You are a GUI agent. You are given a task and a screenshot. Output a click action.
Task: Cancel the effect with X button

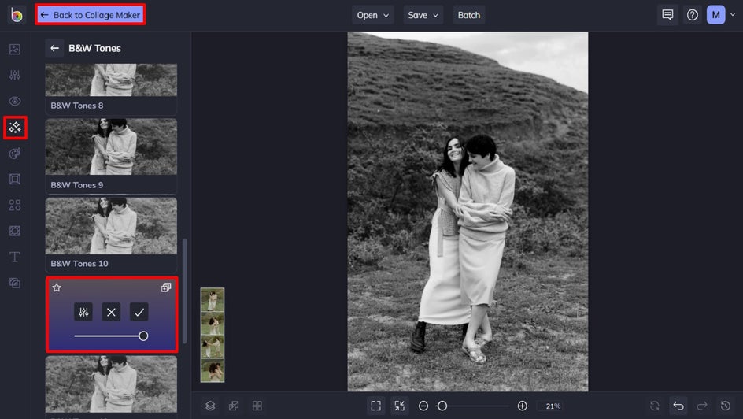(x=111, y=312)
